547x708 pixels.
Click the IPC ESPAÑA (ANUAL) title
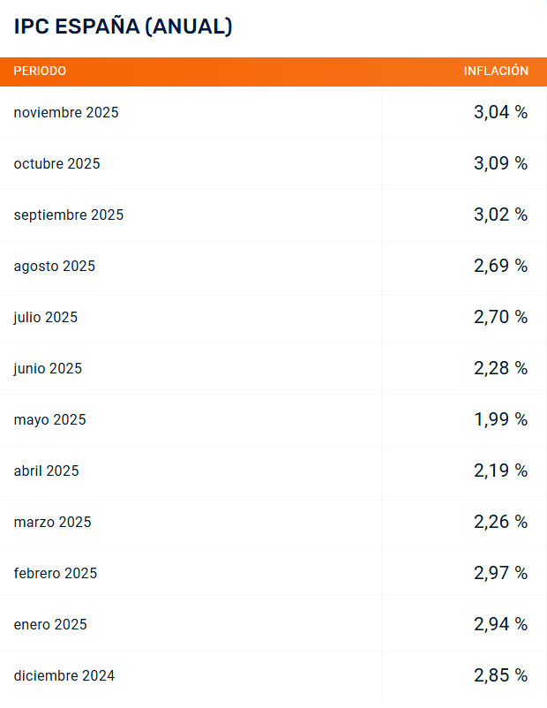click(x=124, y=27)
